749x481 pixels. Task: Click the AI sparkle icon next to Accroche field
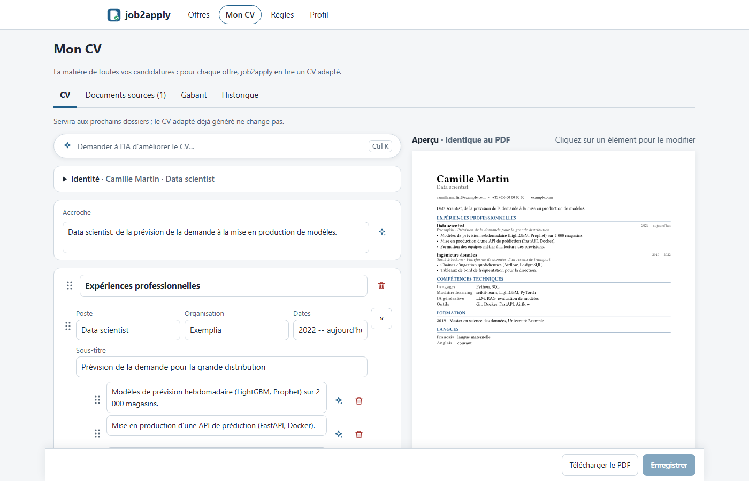382,232
